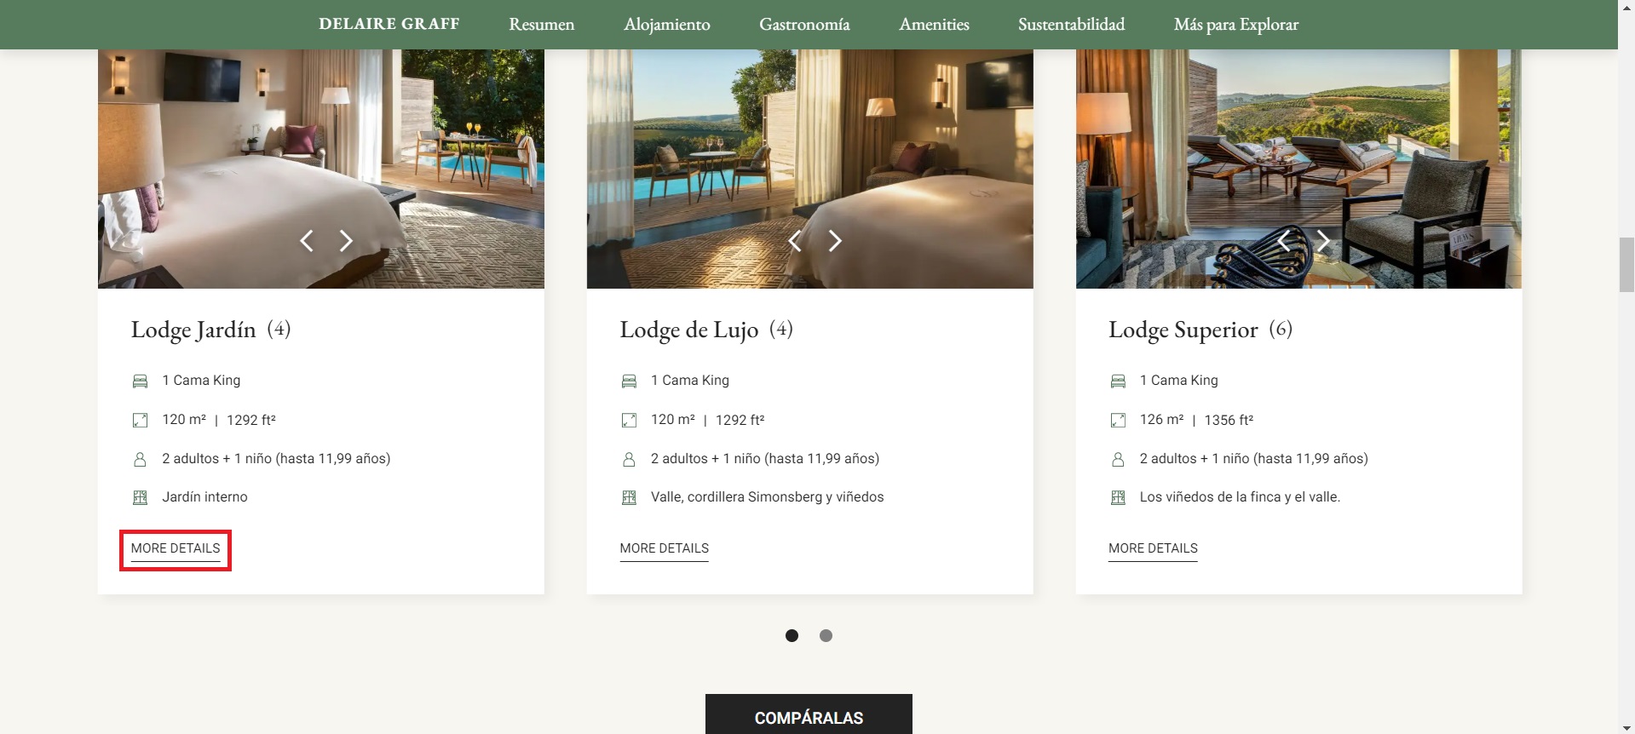Show next photo of Lodge Jardín
Image resolution: width=1635 pixels, height=734 pixels.
(x=346, y=241)
